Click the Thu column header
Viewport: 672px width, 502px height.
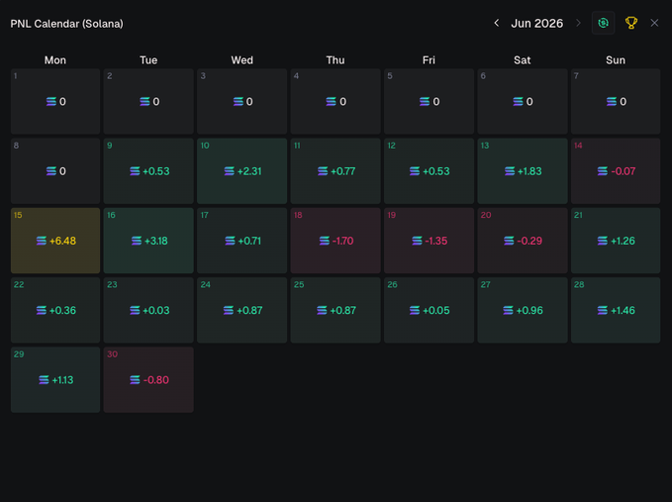tap(336, 60)
